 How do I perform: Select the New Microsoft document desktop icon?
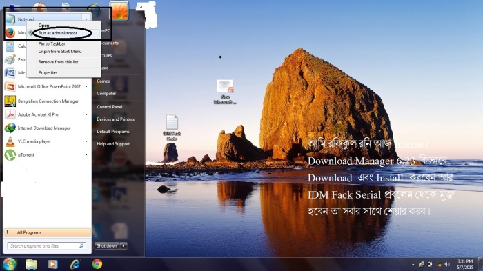click(x=225, y=92)
